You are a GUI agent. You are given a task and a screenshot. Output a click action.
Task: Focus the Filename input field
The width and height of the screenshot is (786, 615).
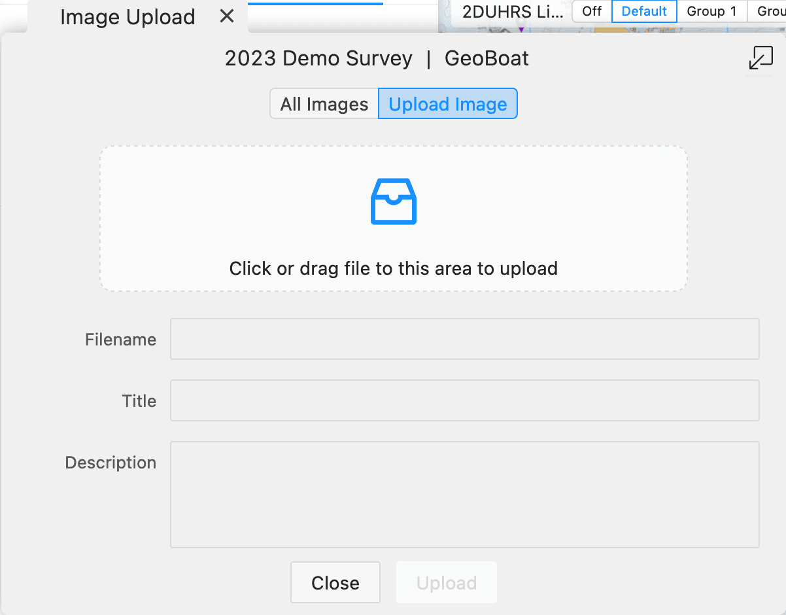465,339
